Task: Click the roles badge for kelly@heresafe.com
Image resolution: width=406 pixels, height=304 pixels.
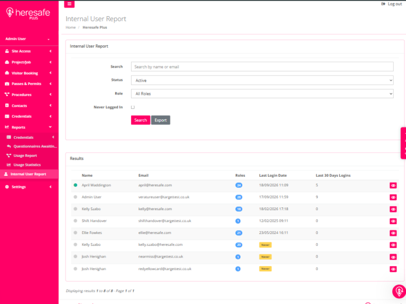Action: click(239, 209)
